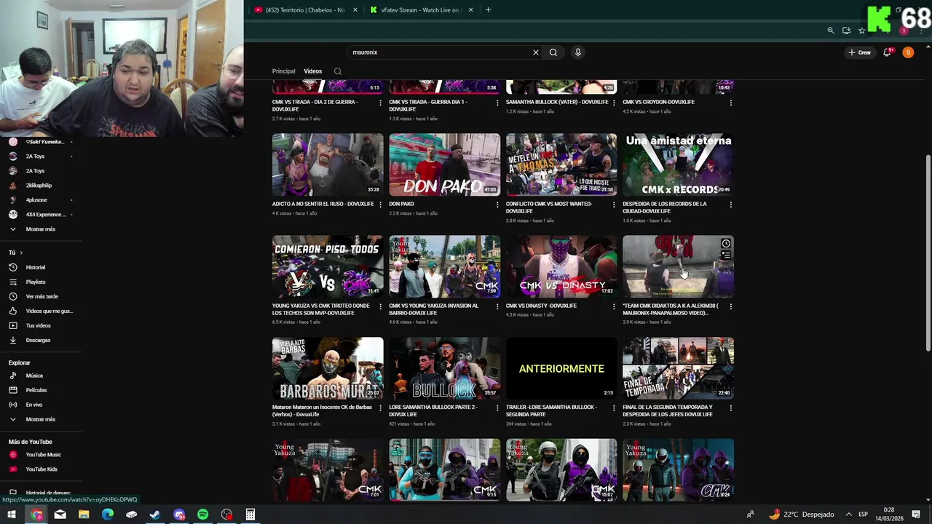Open the YouTube notifications bell
932x524 pixels.
click(887, 52)
